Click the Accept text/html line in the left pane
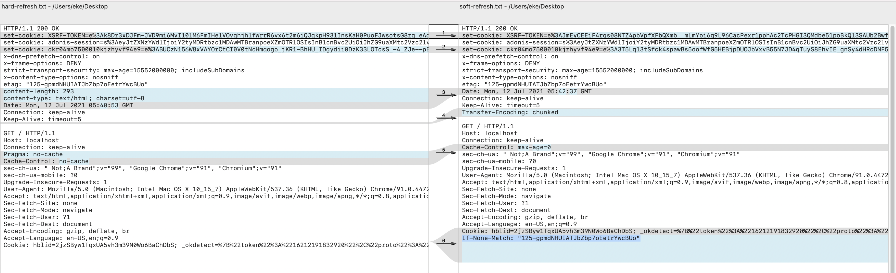The width and height of the screenshot is (896, 273). point(216,196)
